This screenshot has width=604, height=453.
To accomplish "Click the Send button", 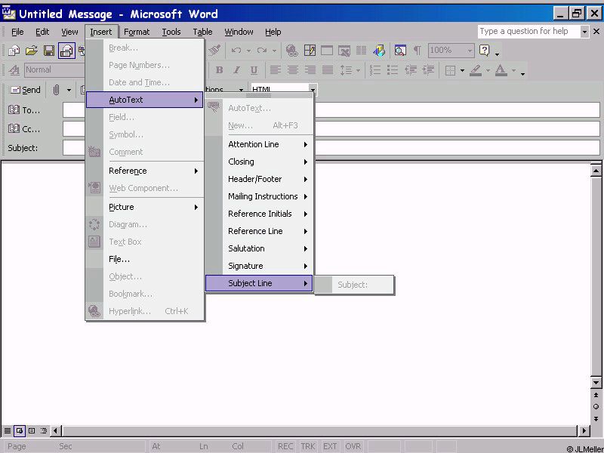I will (24, 90).
